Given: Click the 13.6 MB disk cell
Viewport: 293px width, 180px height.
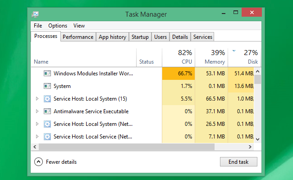Looking at the screenshot, I should [x=241, y=86].
